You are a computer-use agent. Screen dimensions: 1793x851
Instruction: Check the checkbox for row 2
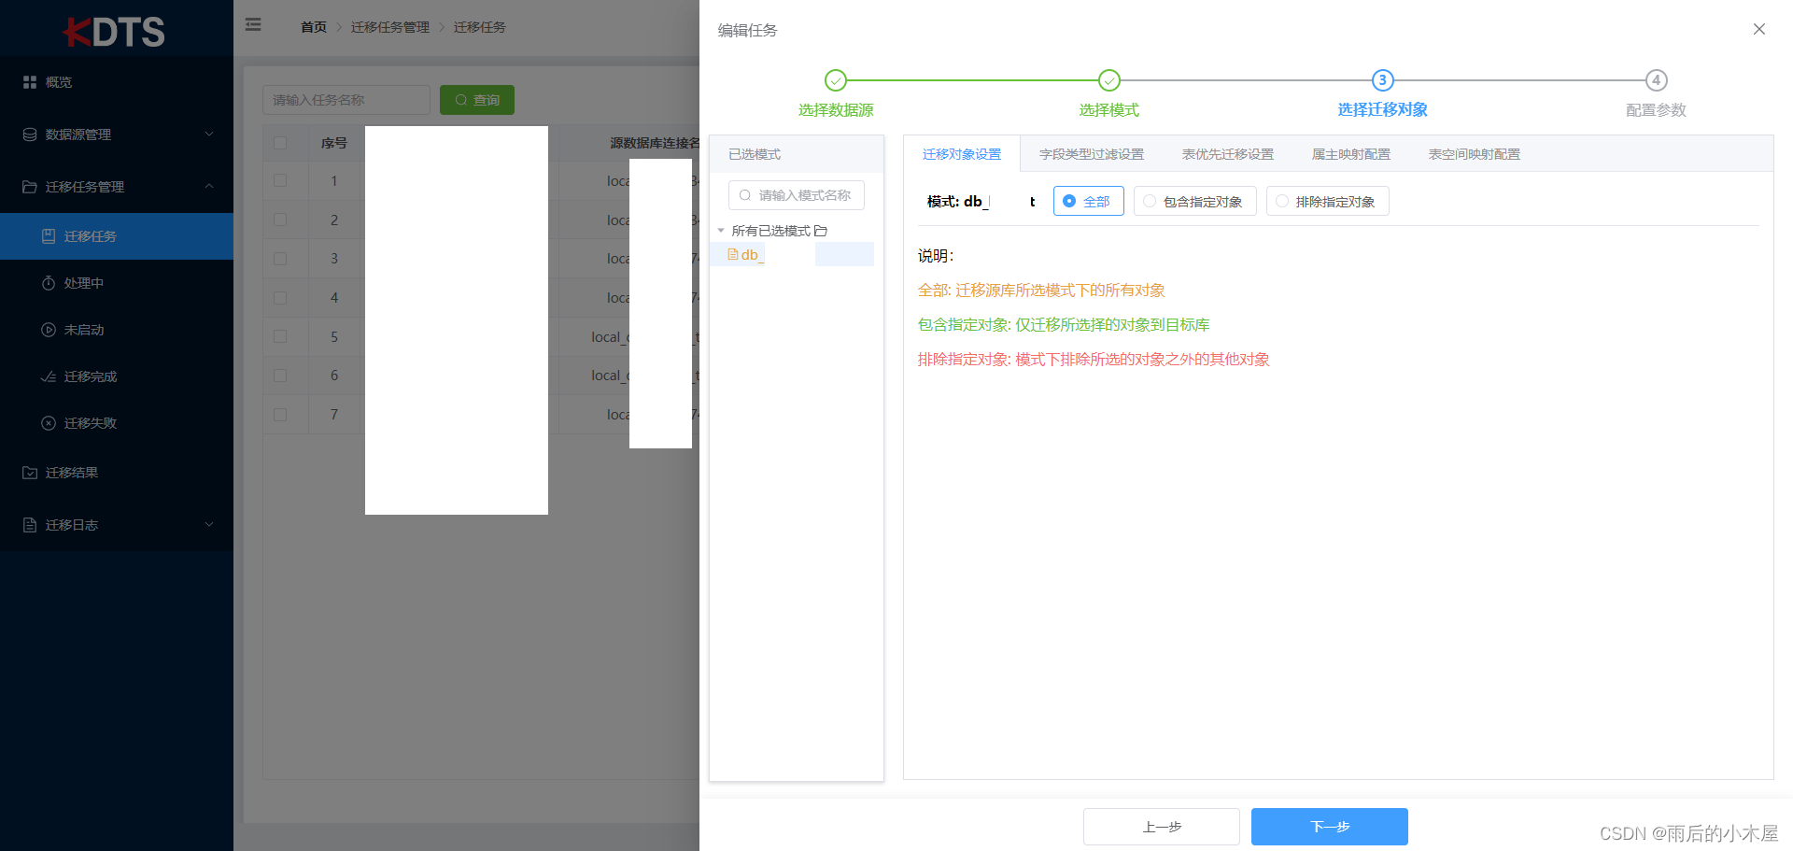pyautogui.click(x=280, y=220)
